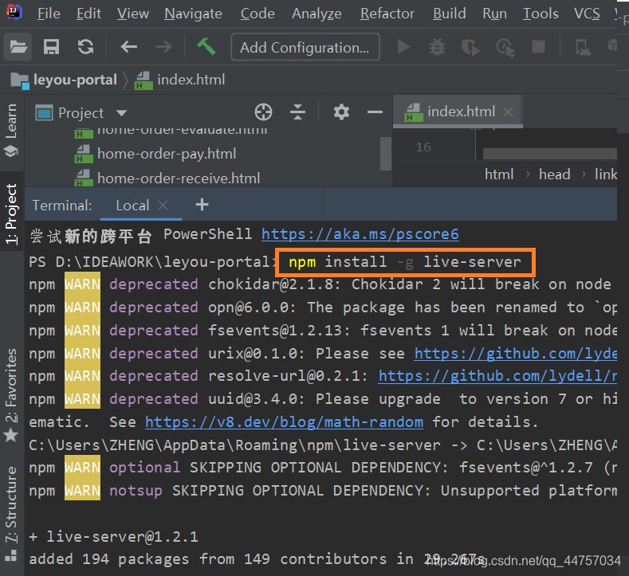Viewport: 629px width, 576px height.
Task: Add a new terminal session
Action: coord(202,205)
